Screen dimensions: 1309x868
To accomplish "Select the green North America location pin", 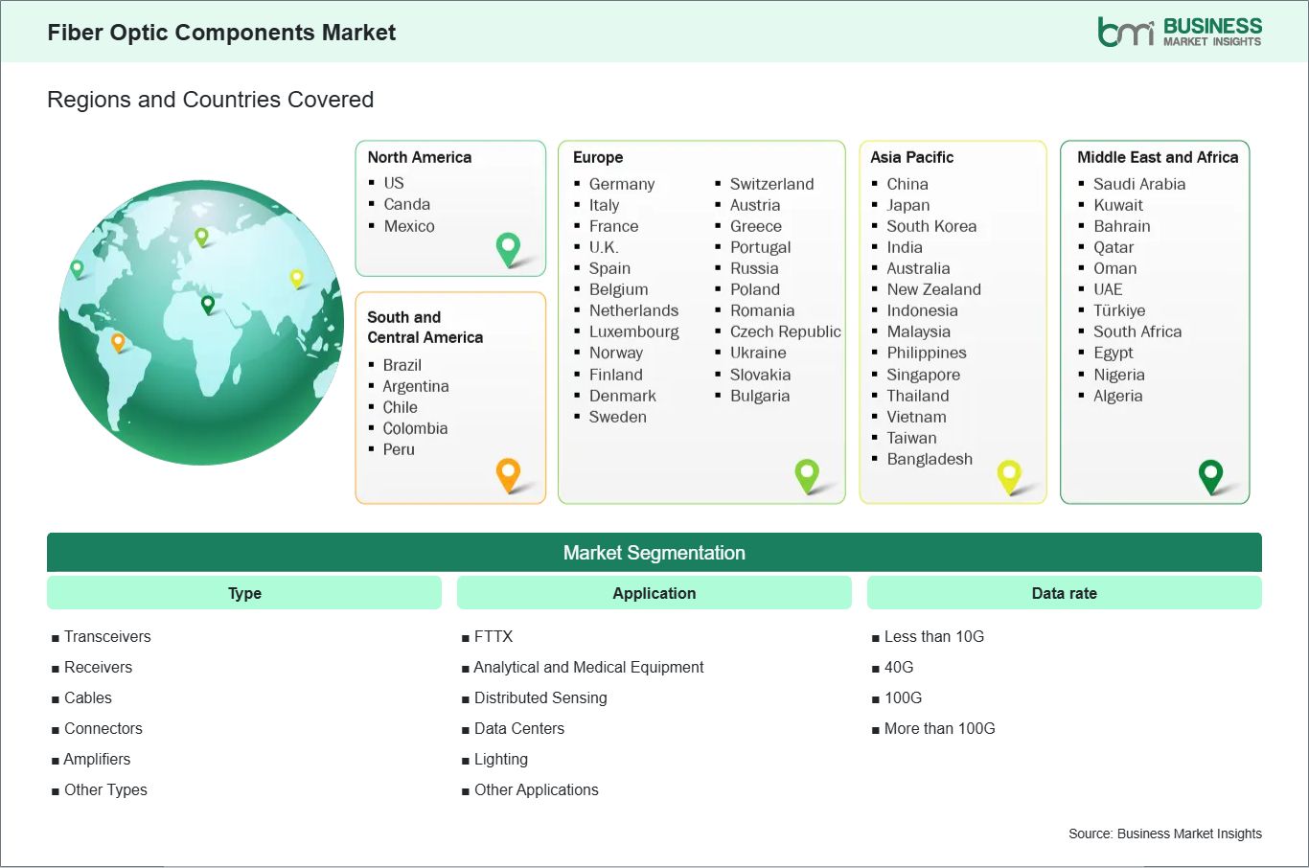I will pos(507,247).
